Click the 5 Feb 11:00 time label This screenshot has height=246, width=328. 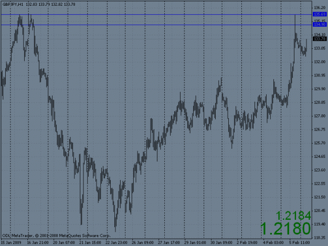(x=300, y=242)
